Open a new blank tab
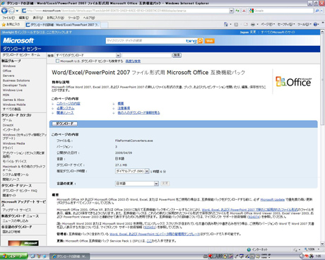325x260 pixels. (x=105, y=25)
